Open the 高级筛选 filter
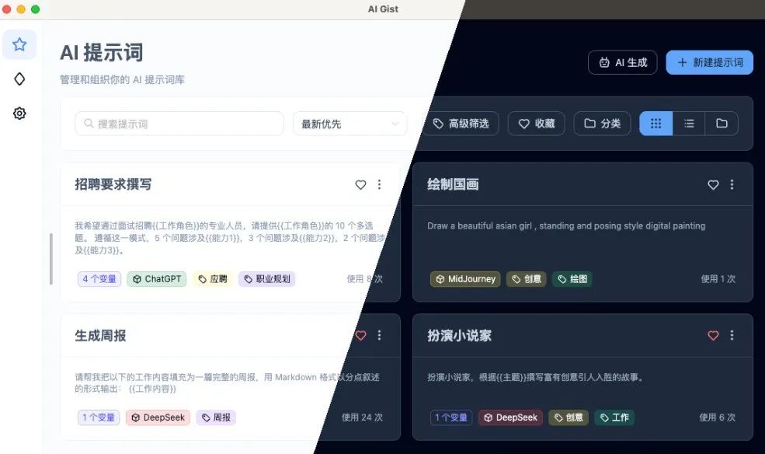The image size is (765, 454). 461,124
